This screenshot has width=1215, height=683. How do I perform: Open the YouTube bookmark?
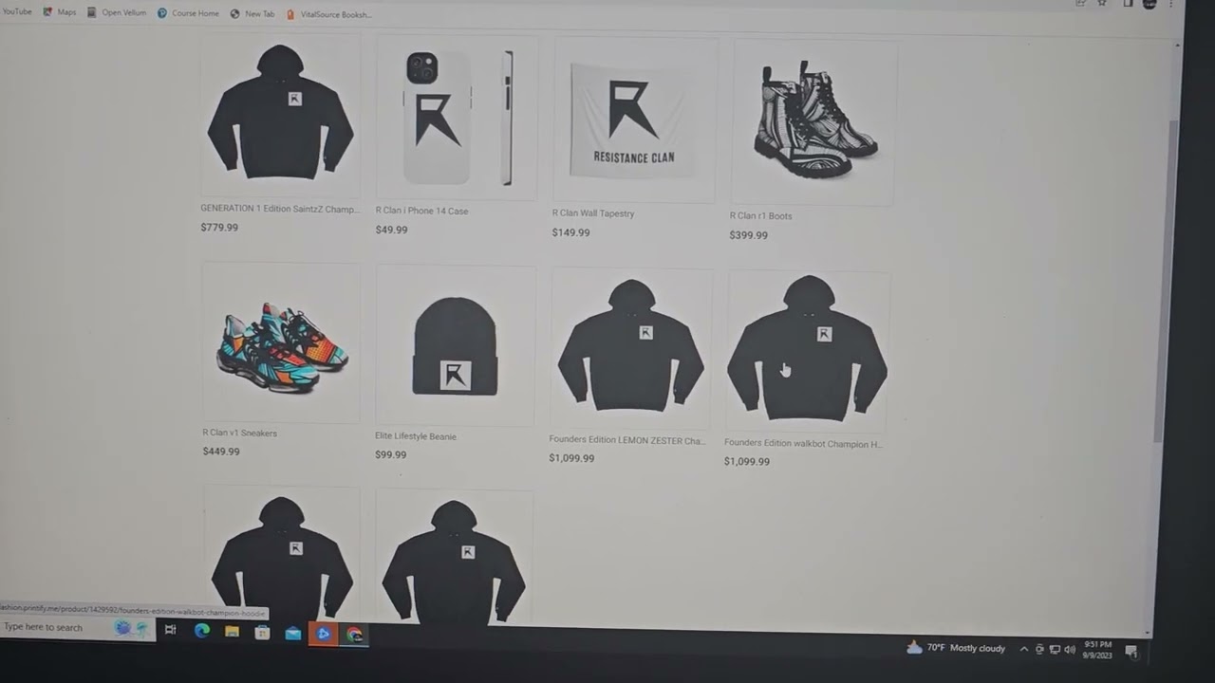[x=15, y=11]
